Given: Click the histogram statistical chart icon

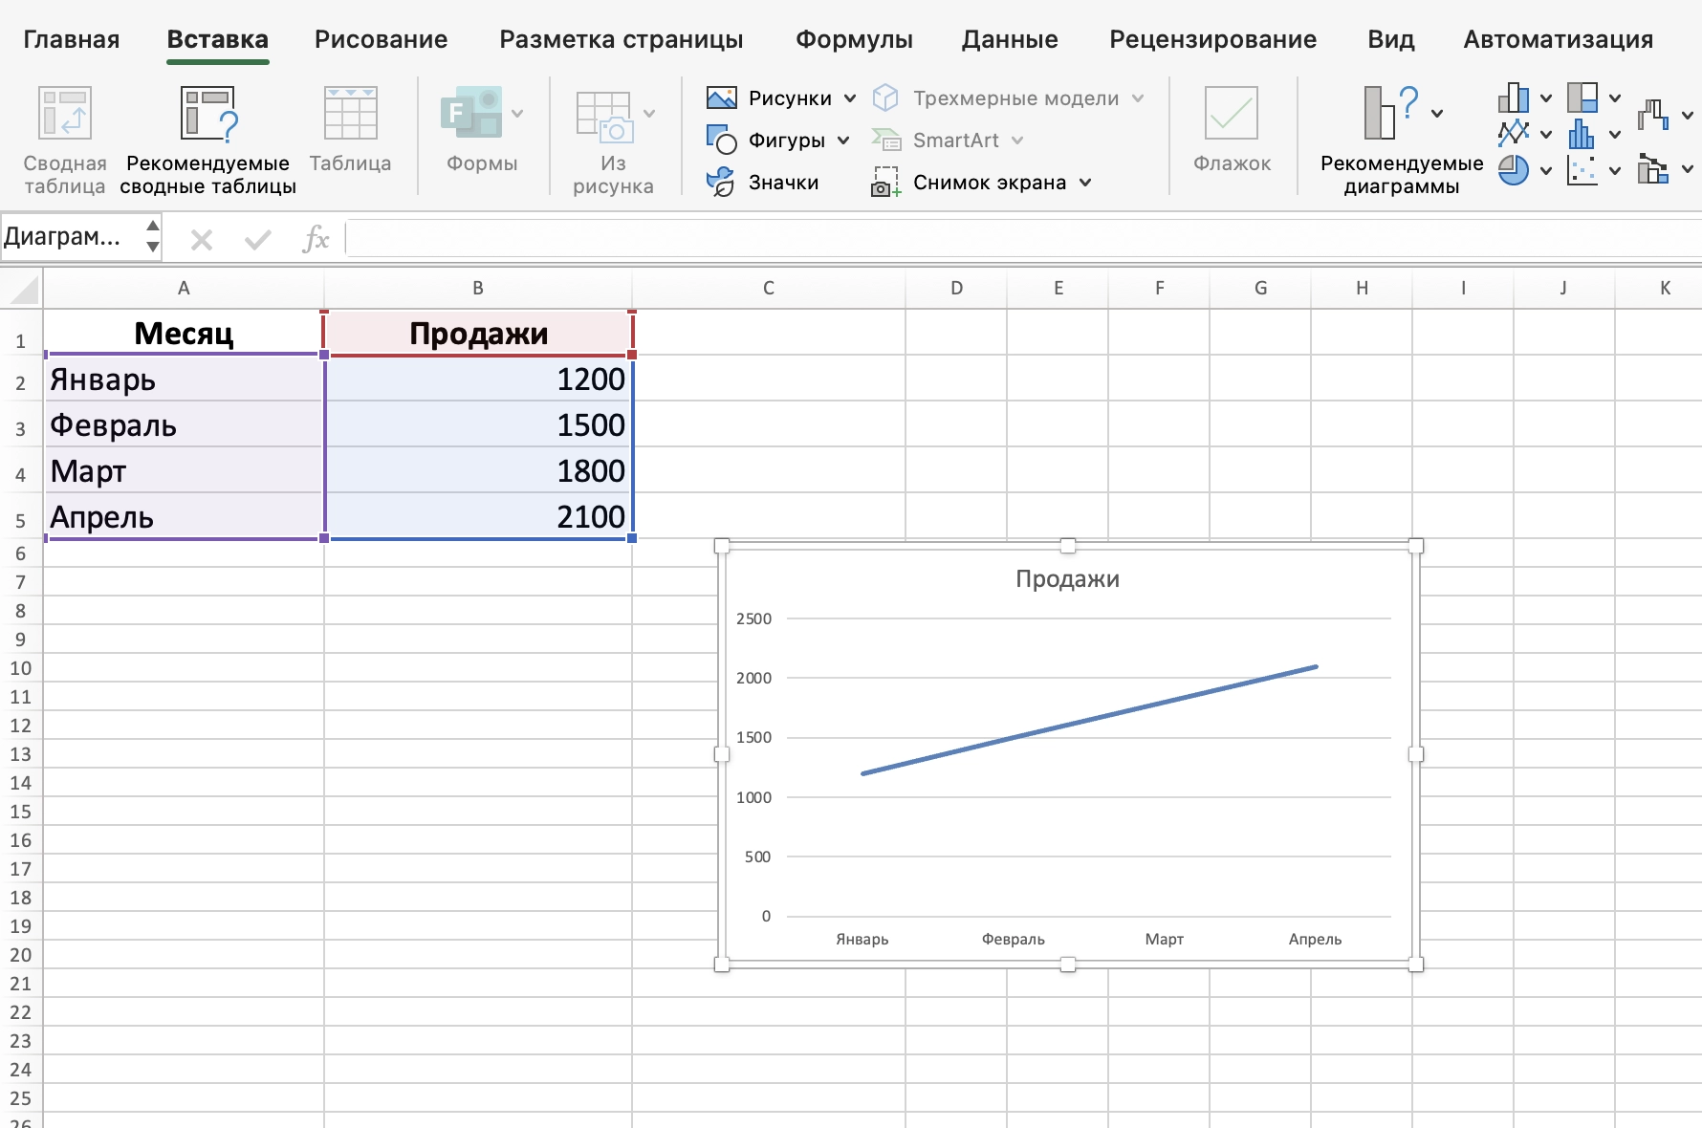Looking at the screenshot, I should point(1582,134).
